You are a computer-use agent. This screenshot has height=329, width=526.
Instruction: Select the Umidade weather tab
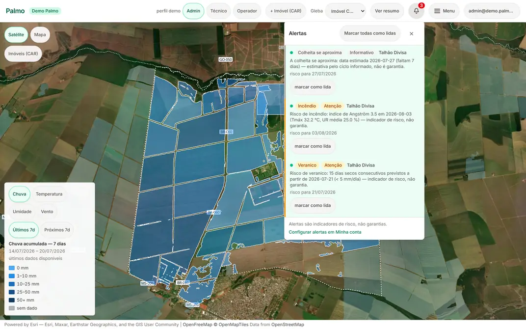(22, 212)
